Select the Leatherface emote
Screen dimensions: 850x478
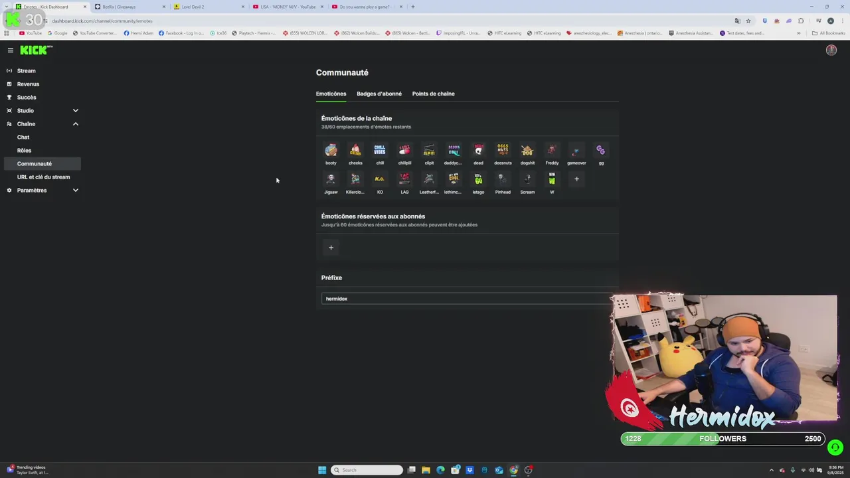click(429, 179)
